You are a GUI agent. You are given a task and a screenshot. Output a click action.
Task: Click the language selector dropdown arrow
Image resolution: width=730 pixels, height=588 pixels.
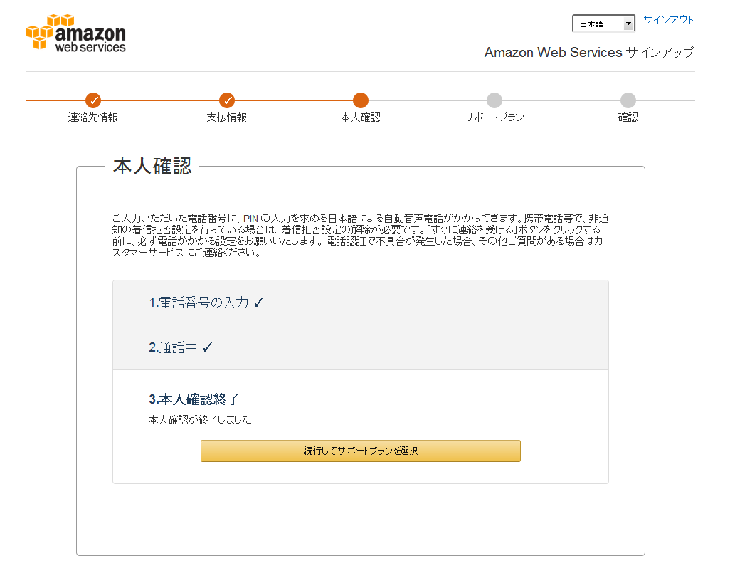tap(628, 23)
